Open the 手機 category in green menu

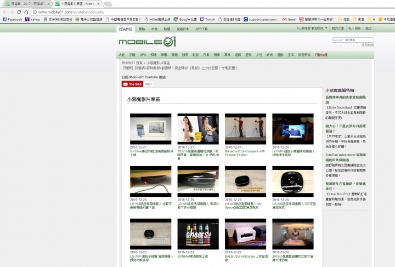pos(132,55)
